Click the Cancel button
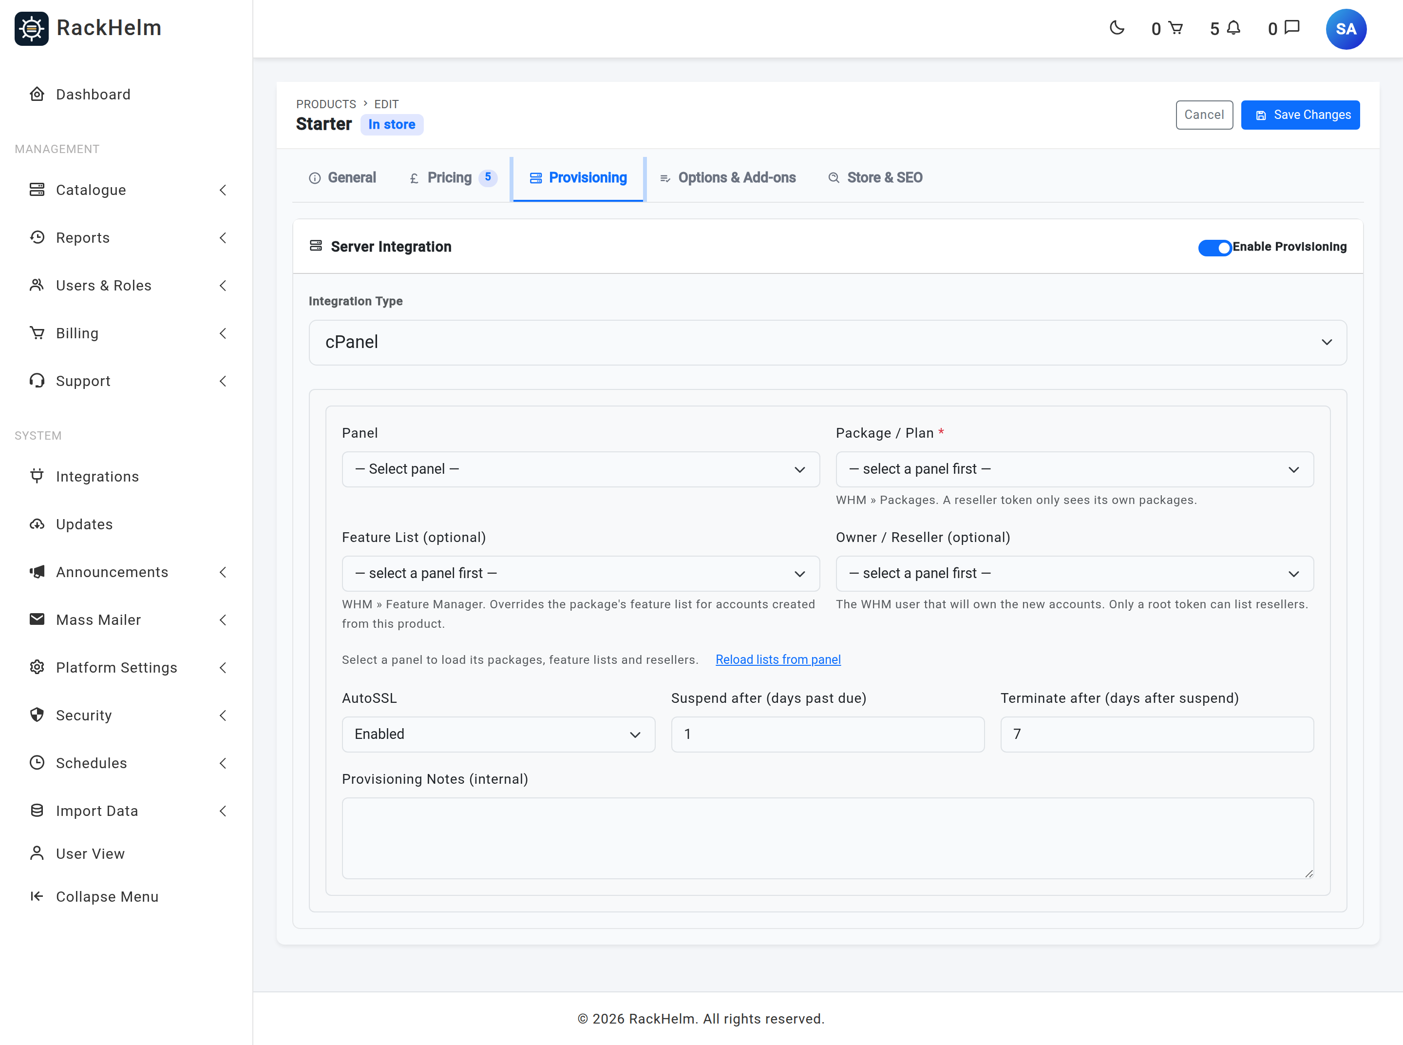 pyautogui.click(x=1204, y=115)
